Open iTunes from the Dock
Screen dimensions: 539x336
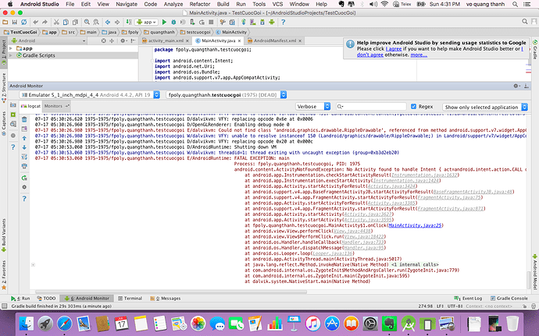click(312, 324)
